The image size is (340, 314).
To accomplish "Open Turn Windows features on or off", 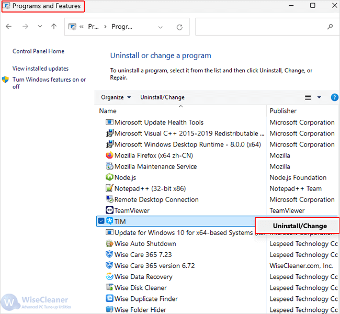I will pyautogui.click(x=49, y=83).
